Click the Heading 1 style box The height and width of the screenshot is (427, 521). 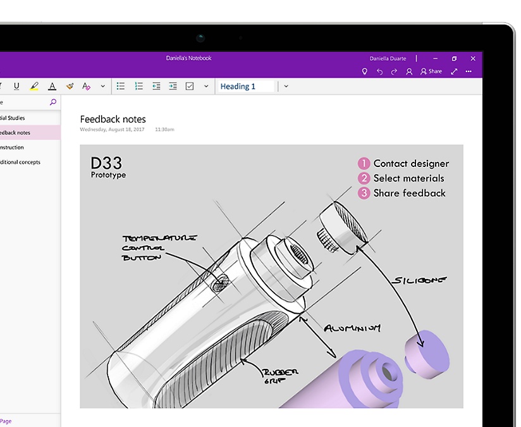click(x=246, y=87)
